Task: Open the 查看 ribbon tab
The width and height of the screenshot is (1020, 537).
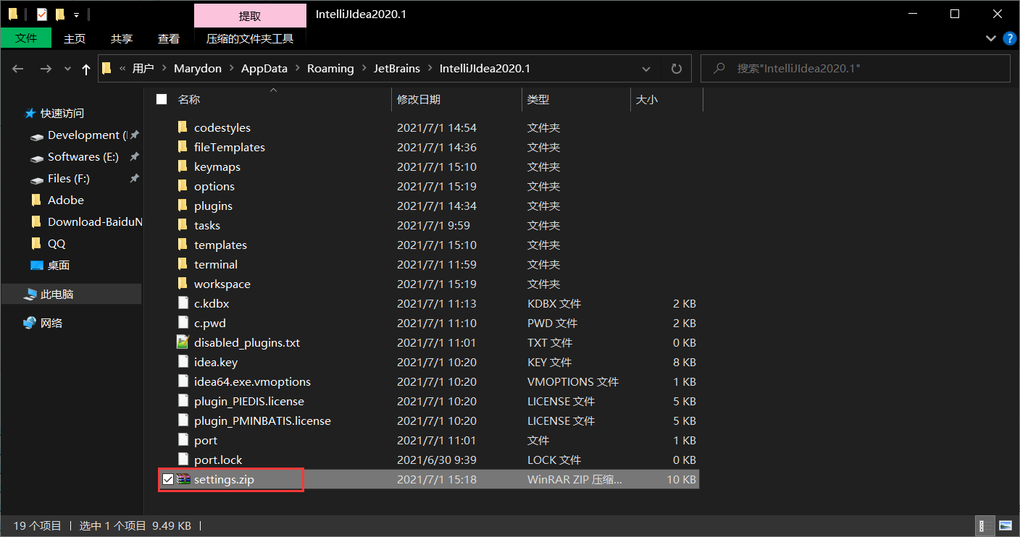Action: [x=169, y=38]
